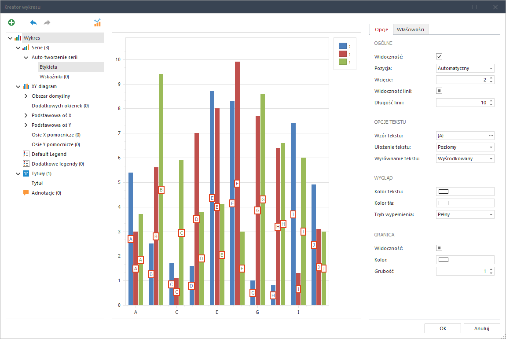Increase the Długość linii value with the stepper

[491, 101]
